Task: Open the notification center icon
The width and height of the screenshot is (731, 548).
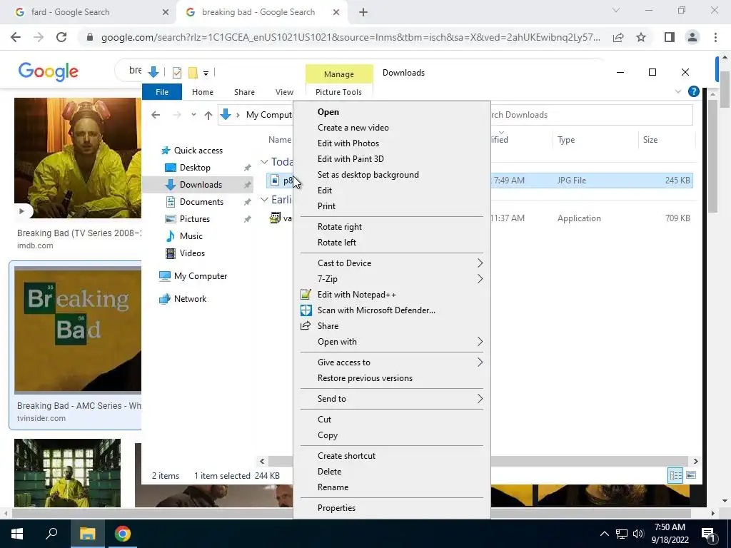Action: 707,534
